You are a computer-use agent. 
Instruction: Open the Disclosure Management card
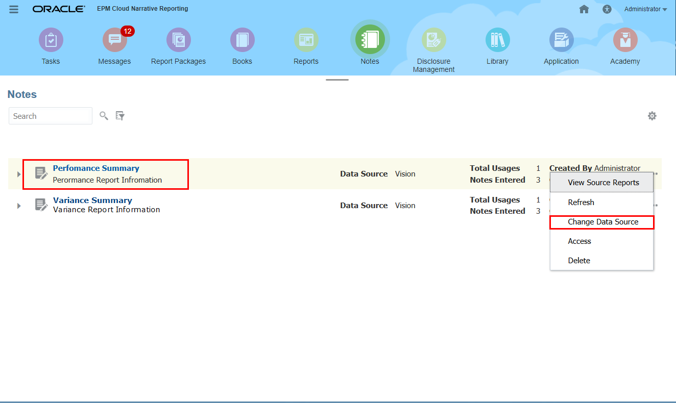click(433, 51)
